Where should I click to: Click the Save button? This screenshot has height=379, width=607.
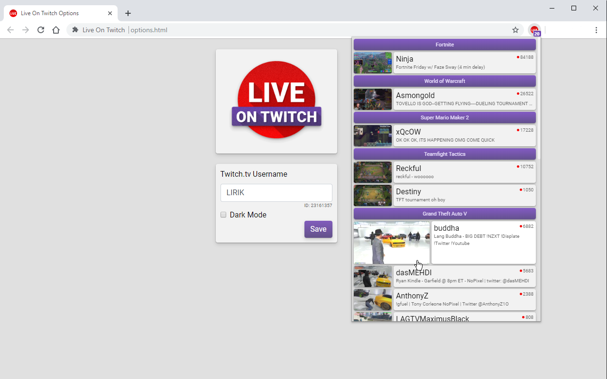(x=318, y=229)
